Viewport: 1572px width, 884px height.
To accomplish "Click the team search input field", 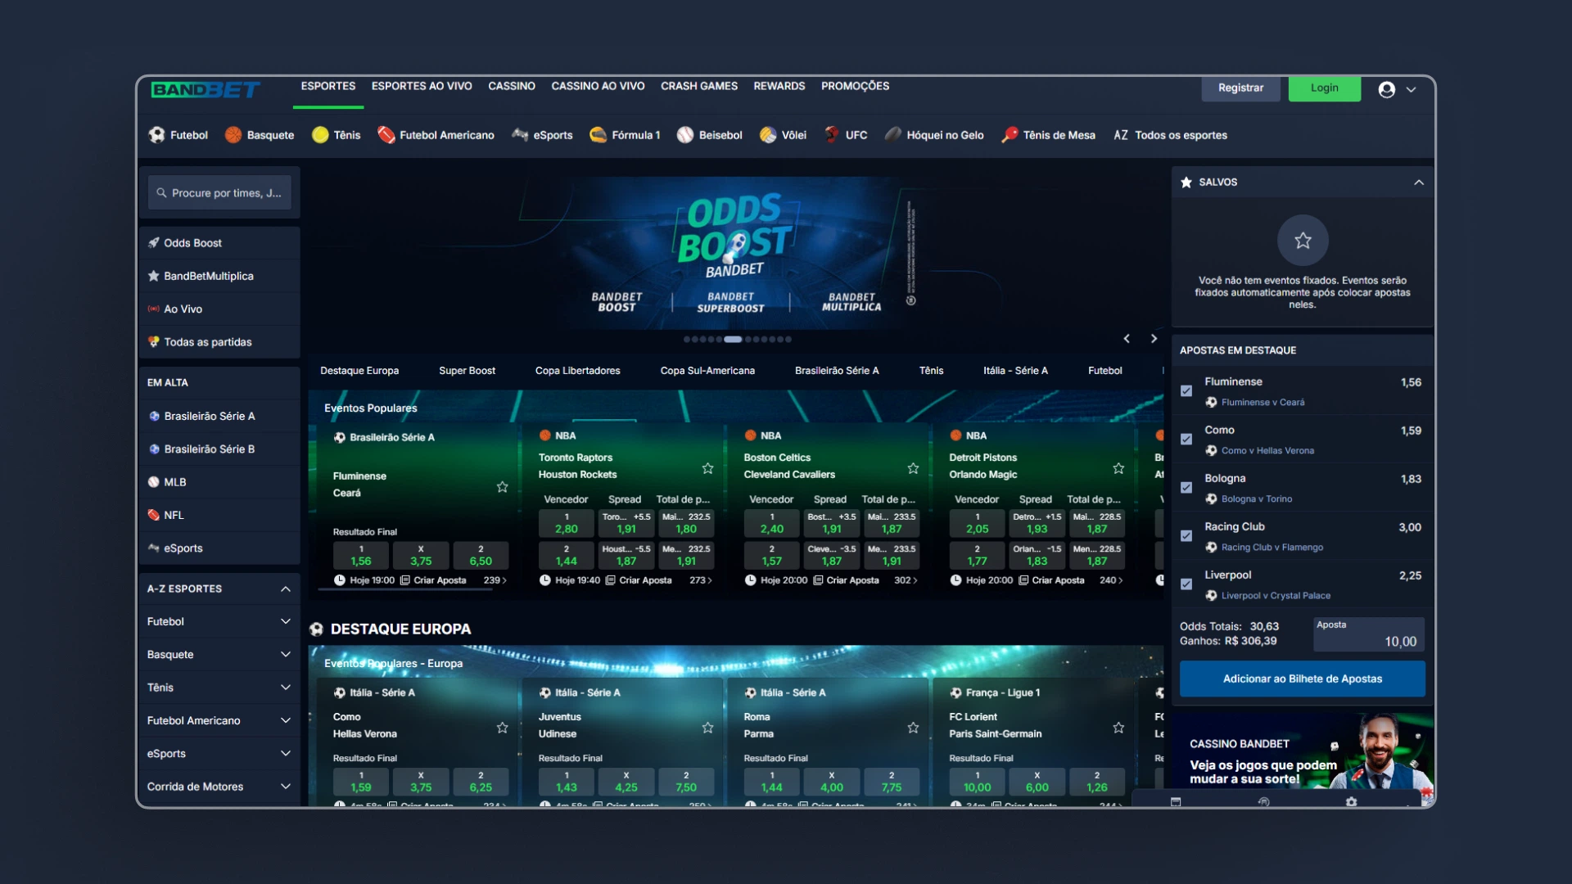I will (x=221, y=193).
